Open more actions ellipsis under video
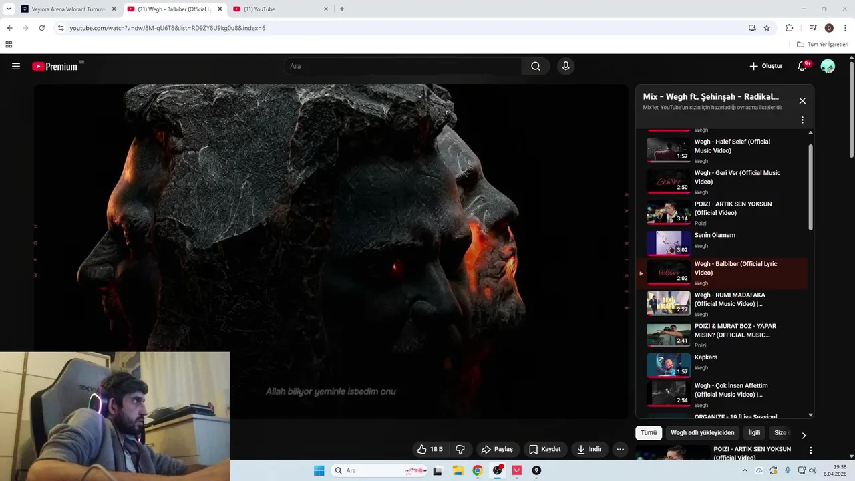This screenshot has width=855, height=481. (x=620, y=450)
